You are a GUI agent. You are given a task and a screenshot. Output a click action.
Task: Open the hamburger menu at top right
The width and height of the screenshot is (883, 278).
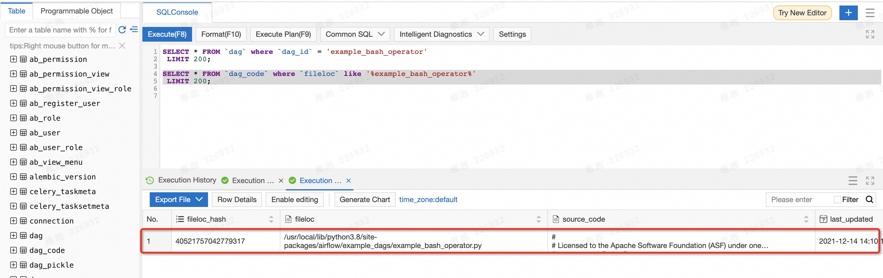click(870, 13)
